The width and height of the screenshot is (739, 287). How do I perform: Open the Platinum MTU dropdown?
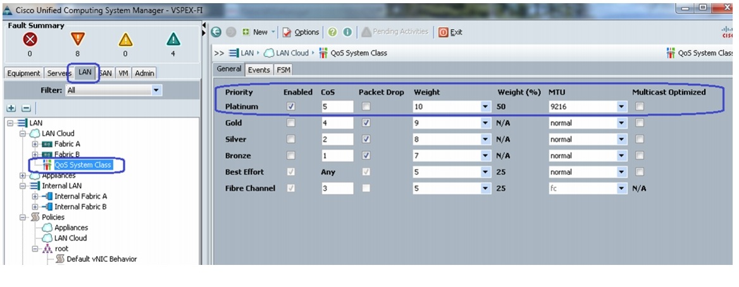[623, 107]
